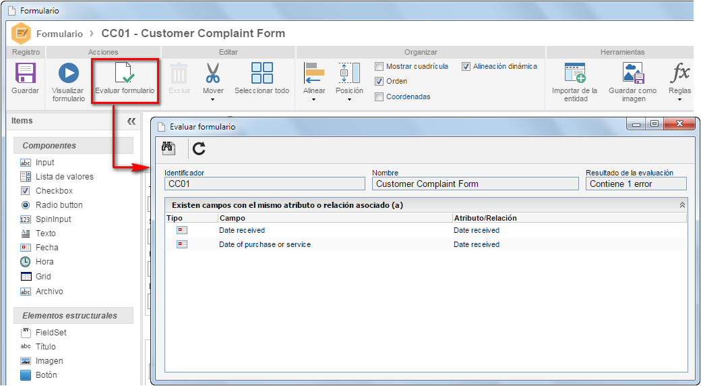Open the Reglas fx tool
The image size is (701, 386).
679,79
